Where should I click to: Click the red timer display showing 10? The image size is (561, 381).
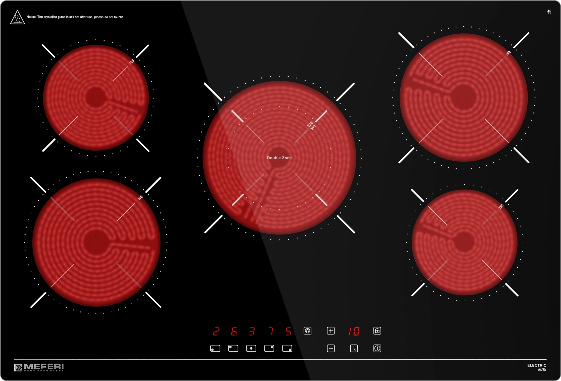[354, 331]
